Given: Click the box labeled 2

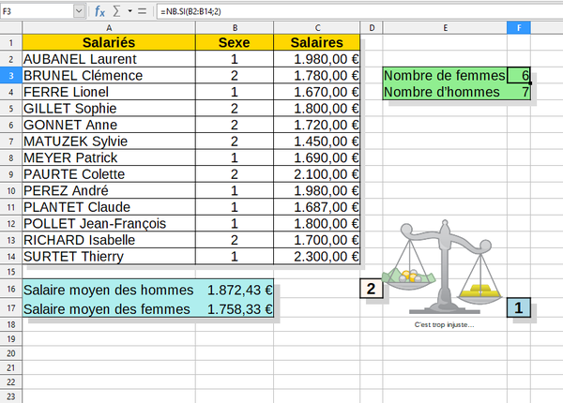Looking at the screenshot, I should [372, 289].
